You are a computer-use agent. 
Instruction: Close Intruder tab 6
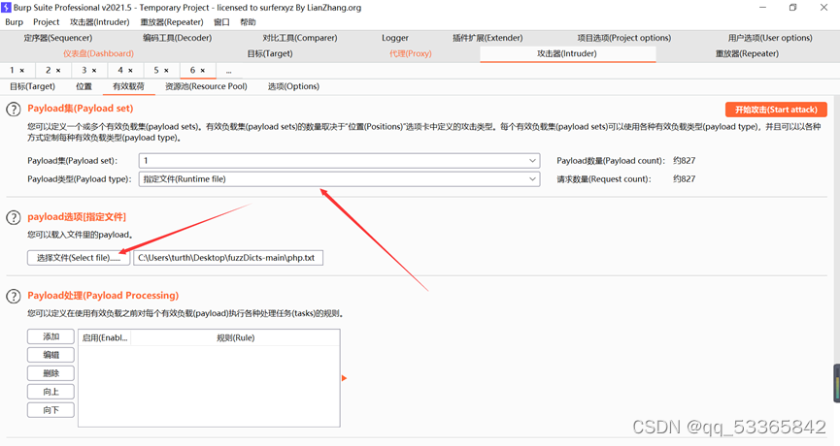[203, 71]
